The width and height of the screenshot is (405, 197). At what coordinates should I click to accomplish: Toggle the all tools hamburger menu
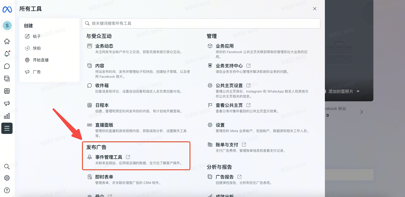point(7,128)
